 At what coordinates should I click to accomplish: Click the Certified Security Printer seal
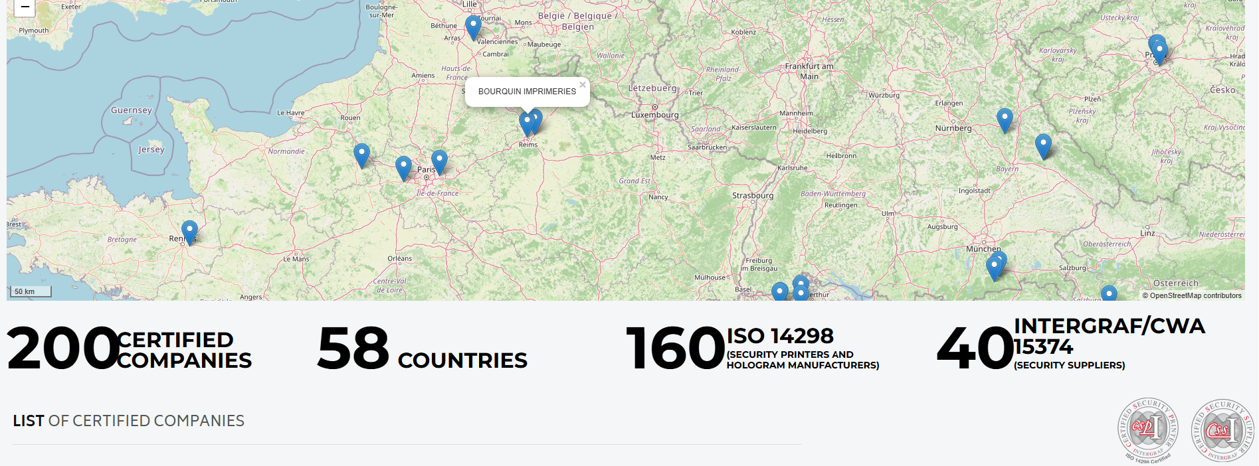tap(1147, 429)
